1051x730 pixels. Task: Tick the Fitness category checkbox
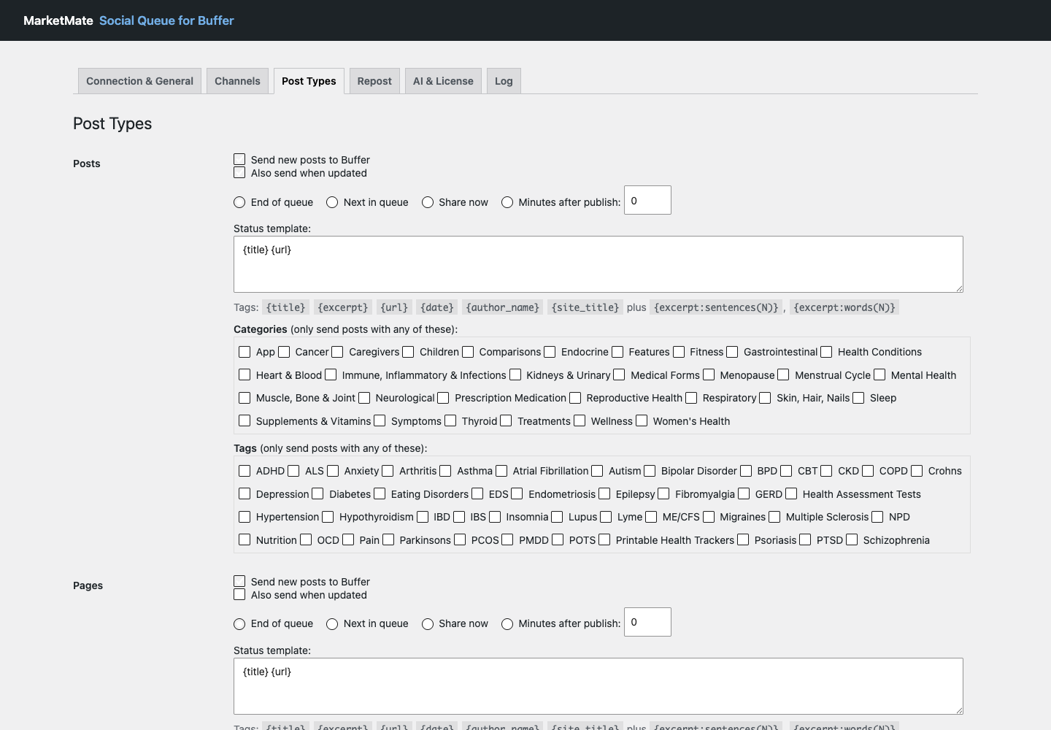pos(679,352)
